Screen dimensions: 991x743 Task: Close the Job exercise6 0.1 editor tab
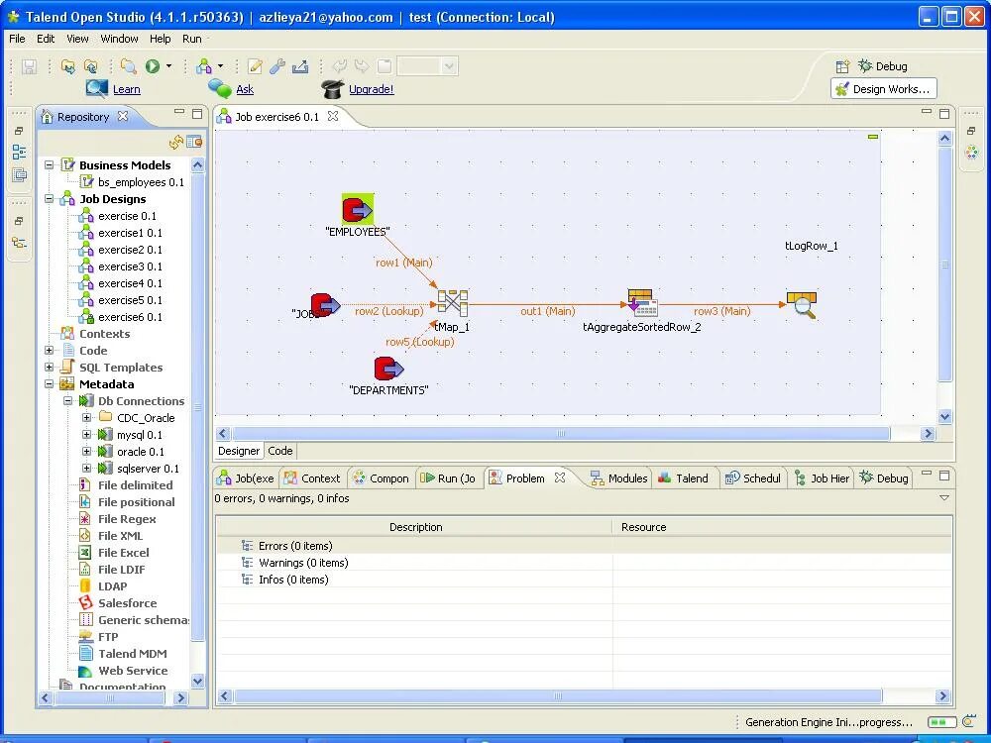tap(332, 116)
